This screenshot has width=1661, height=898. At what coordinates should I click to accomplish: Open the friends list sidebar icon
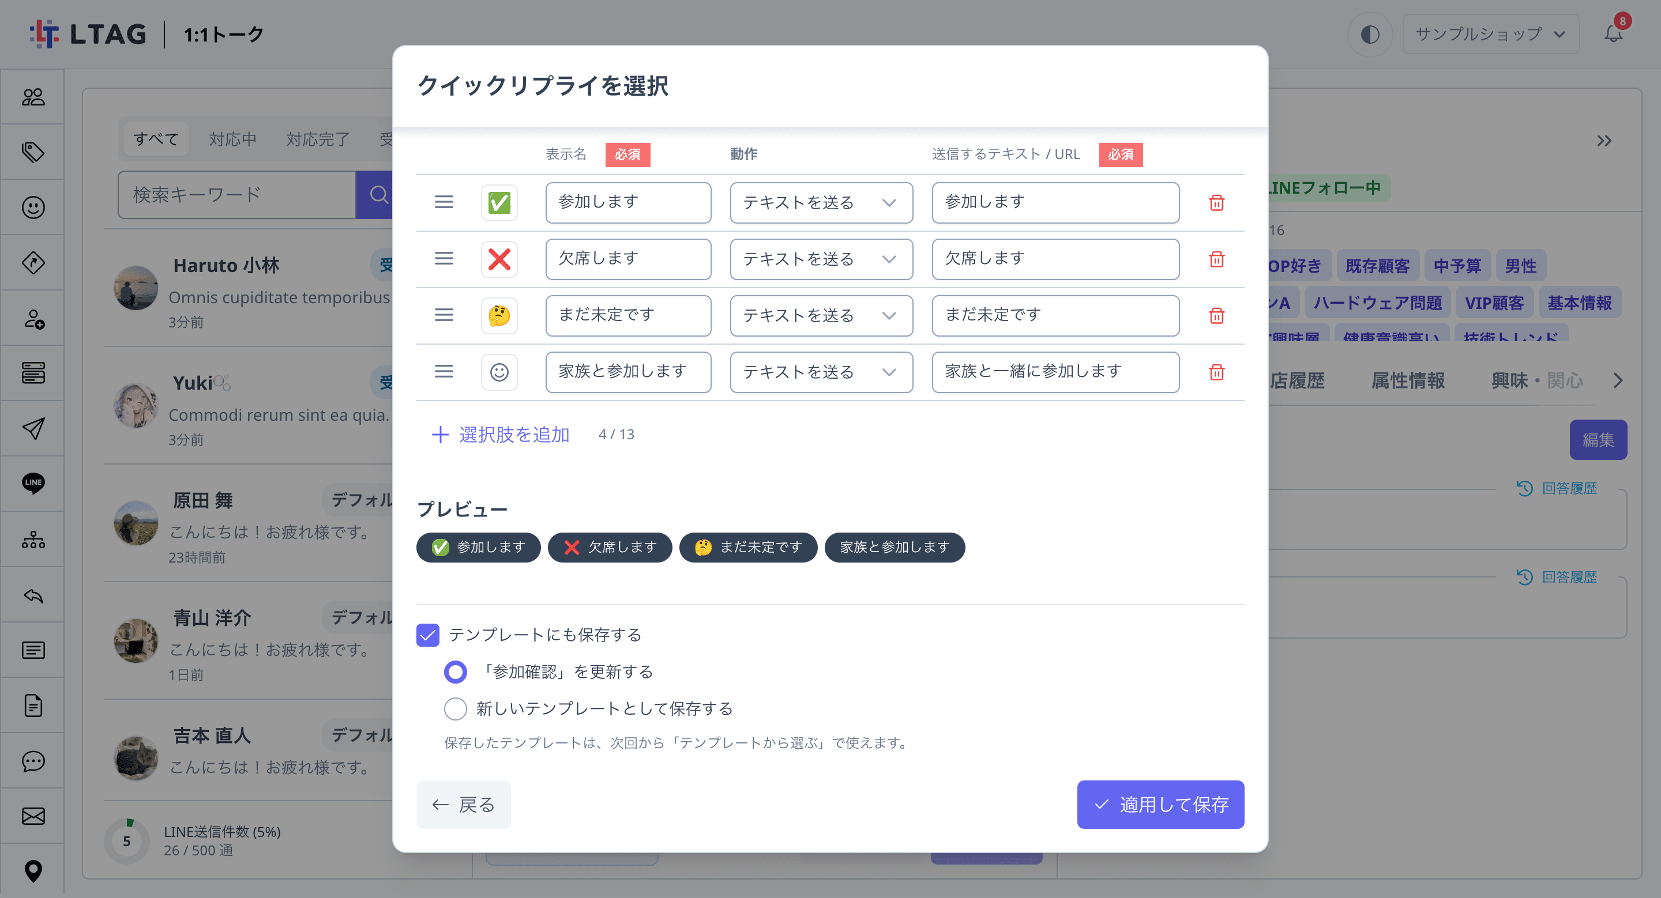tap(33, 97)
